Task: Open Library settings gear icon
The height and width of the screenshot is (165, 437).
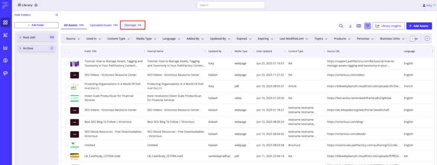Action: click(x=36, y=5)
